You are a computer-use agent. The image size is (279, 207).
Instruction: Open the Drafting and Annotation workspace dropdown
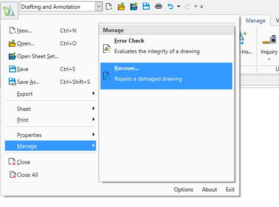tap(99, 7)
